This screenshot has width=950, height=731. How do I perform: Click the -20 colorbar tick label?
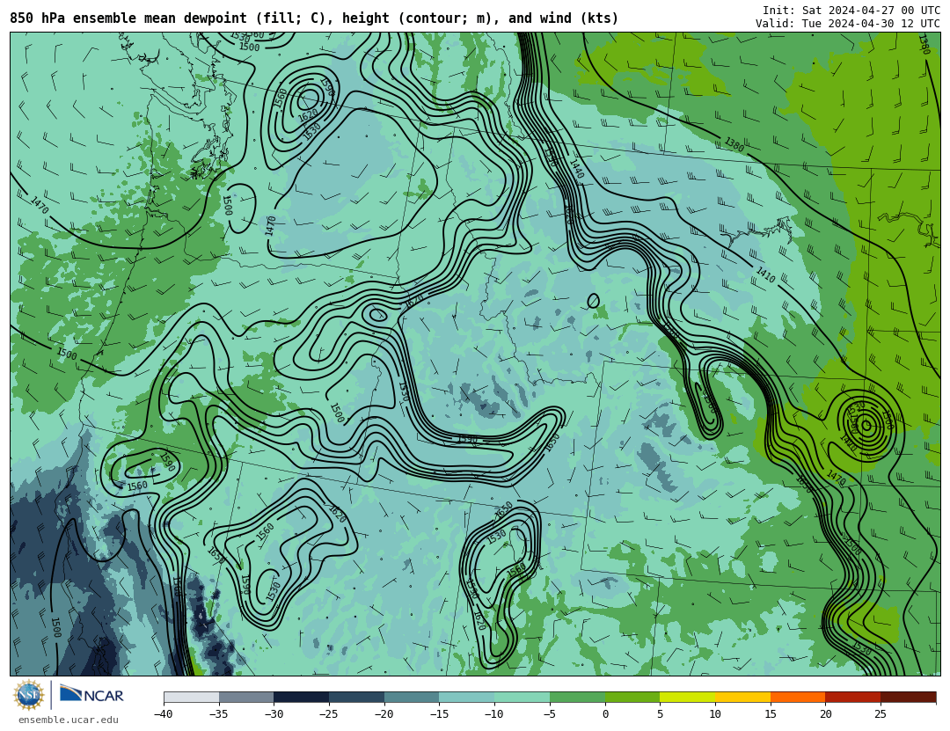coord(384,714)
